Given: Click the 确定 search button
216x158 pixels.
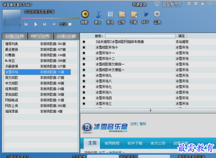Looking at the screenshot, I should pyautogui.click(x=182, y=36).
